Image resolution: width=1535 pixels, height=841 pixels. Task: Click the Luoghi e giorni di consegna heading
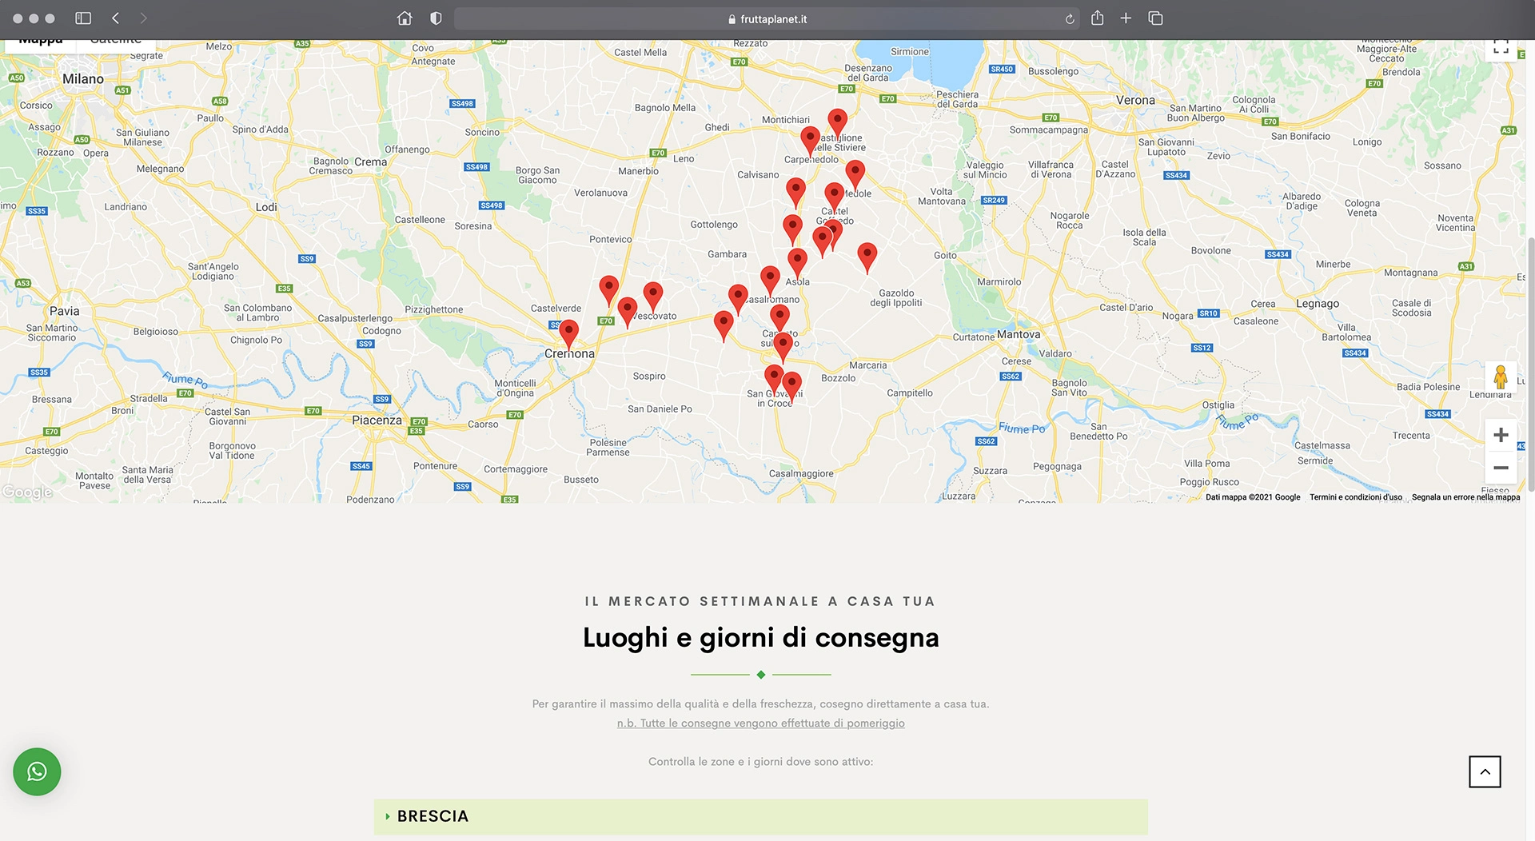(760, 637)
